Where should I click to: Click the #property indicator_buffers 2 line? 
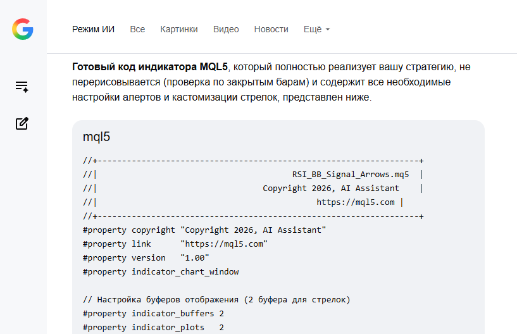[x=153, y=314]
